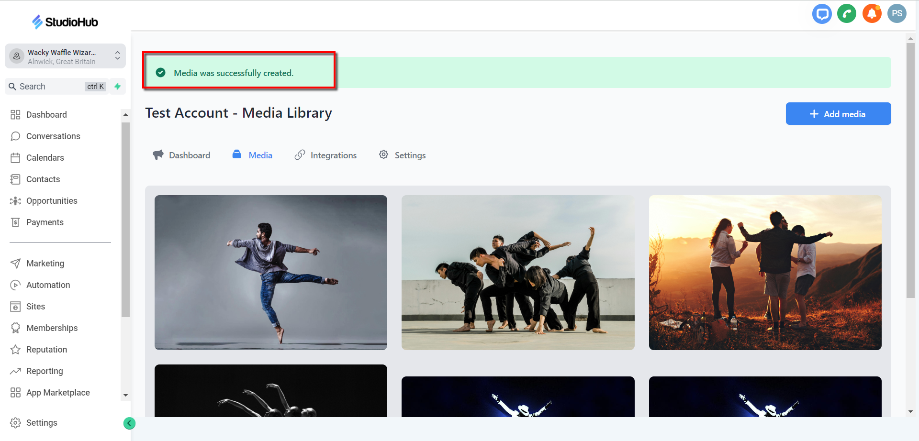Open the sunset friends dancing thumbnail
The height and width of the screenshot is (441, 919).
point(765,273)
